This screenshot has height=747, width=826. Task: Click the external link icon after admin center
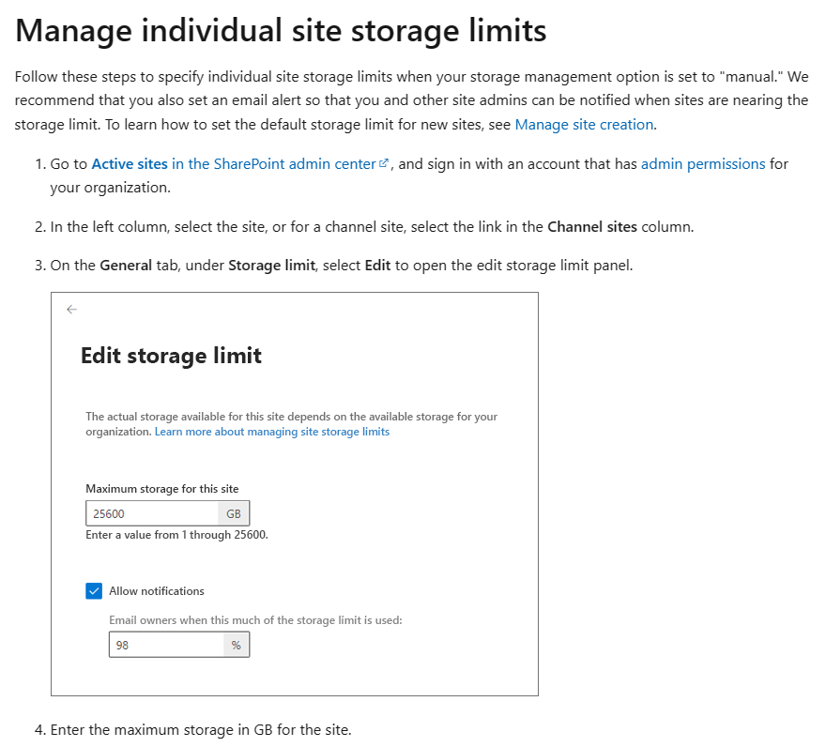click(x=383, y=164)
